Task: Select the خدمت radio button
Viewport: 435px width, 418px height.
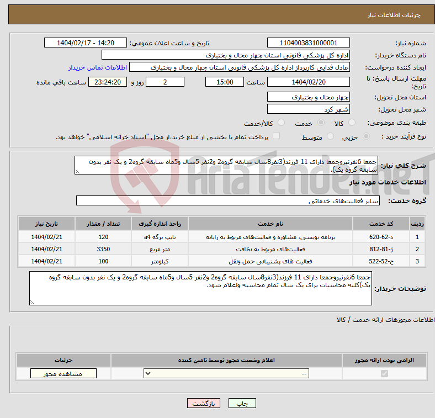Action: (x=321, y=123)
